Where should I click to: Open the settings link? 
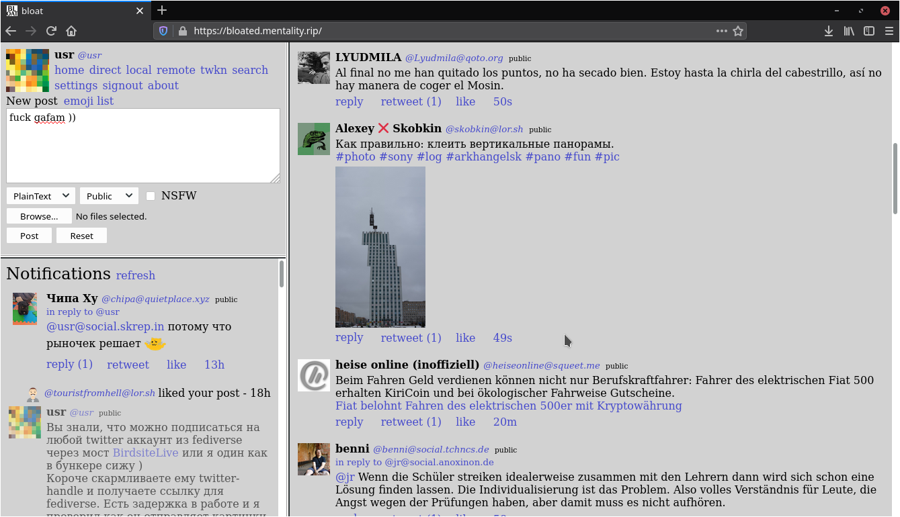[x=76, y=85]
